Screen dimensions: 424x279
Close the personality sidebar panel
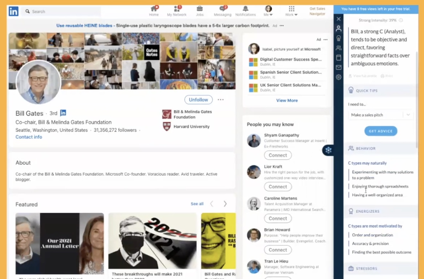pos(339,19)
